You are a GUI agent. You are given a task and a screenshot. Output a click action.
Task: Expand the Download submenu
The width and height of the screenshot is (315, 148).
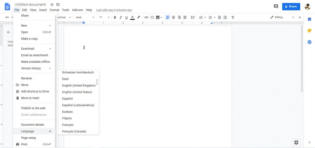pos(34,48)
